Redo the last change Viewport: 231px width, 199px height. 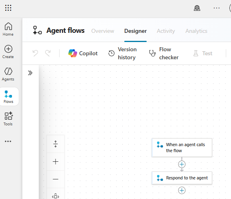(x=48, y=53)
